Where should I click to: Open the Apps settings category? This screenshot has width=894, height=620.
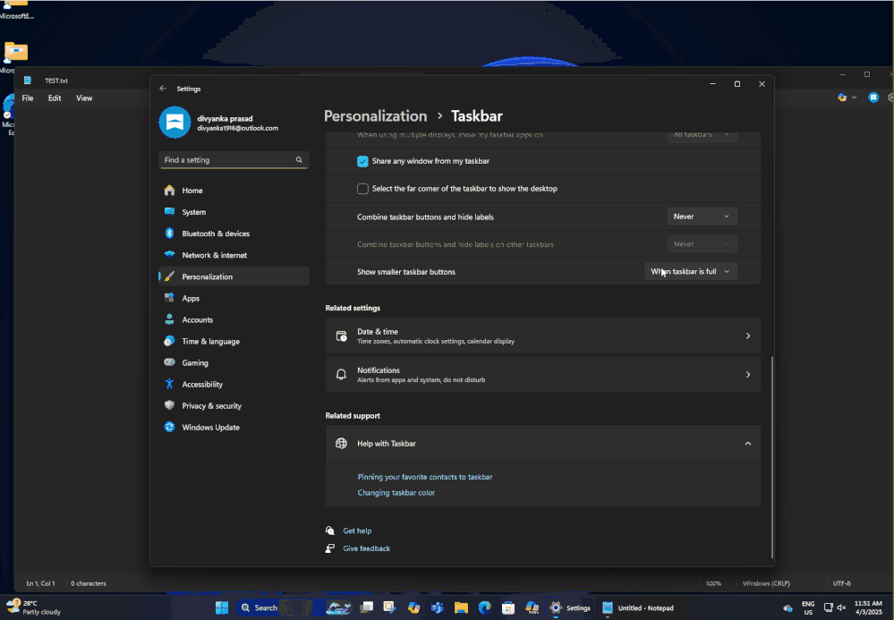pyautogui.click(x=234, y=298)
